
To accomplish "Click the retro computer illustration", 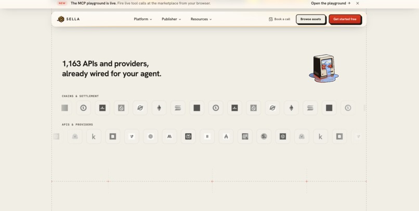I will click(x=324, y=68).
